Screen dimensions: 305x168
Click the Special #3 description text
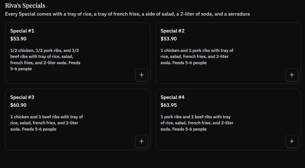47,123
